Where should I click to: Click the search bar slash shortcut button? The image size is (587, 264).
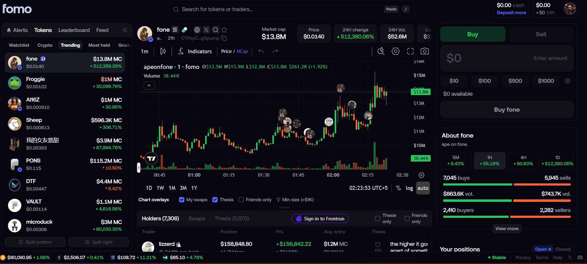click(406, 9)
